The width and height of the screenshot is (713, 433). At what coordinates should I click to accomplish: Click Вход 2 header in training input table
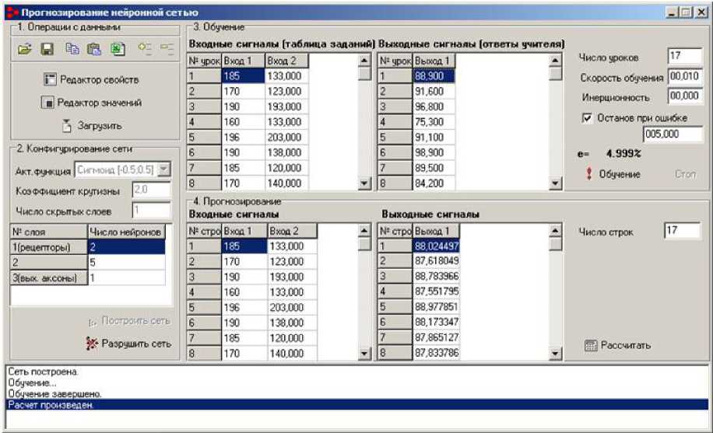(x=286, y=61)
